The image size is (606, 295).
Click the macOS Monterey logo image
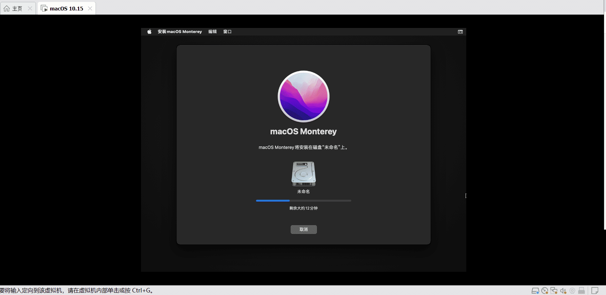[x=304, y=96]
